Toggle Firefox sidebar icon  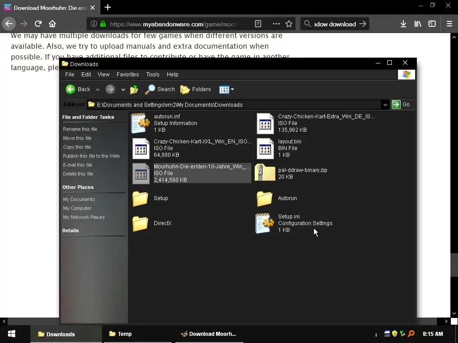coord(432,24)
